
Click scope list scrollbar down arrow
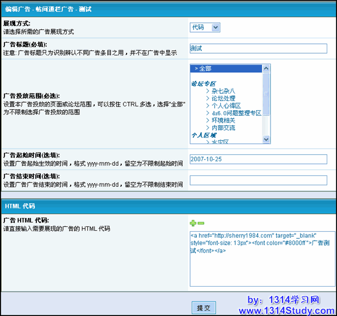(266, 140)
